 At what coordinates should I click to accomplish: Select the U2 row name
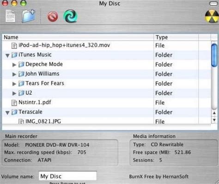click(x=29, y=93)
